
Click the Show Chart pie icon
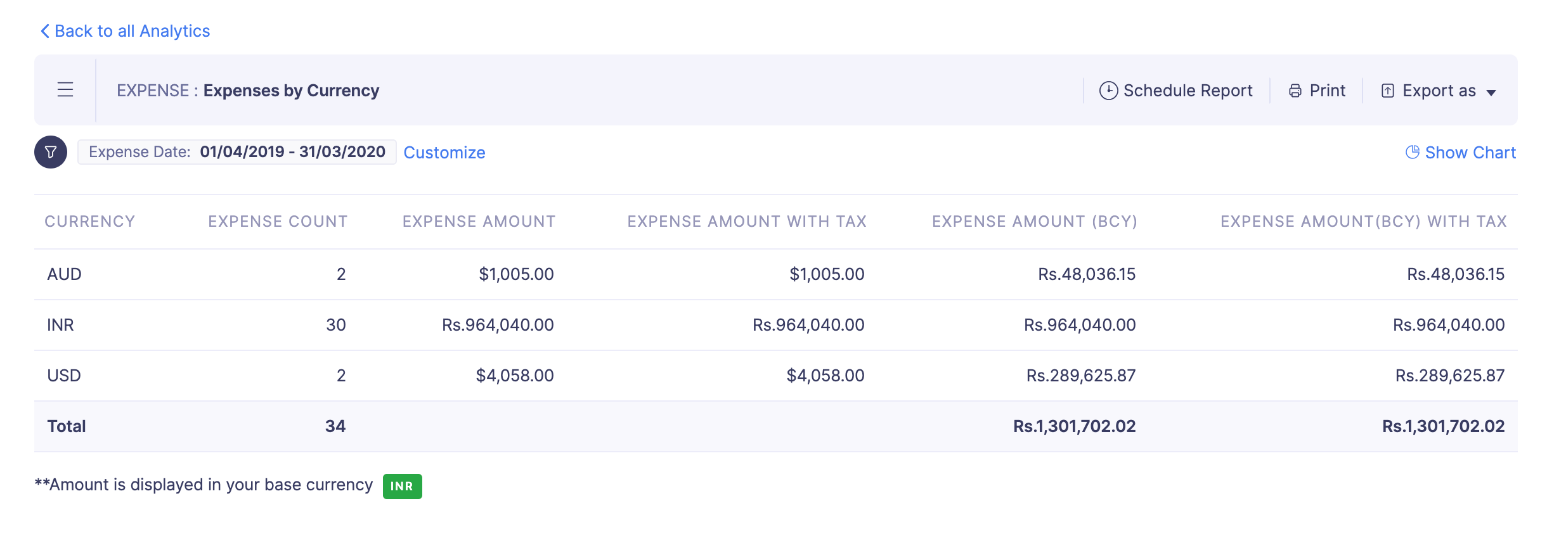click(1412, 152)
